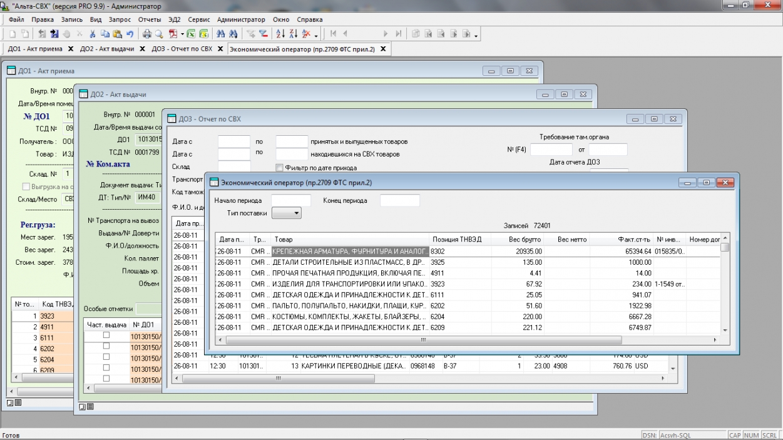The width and height of the screenshot is (783, 440).
Task: Click the 'Начало периода' input field
Action: pos(290,200)
